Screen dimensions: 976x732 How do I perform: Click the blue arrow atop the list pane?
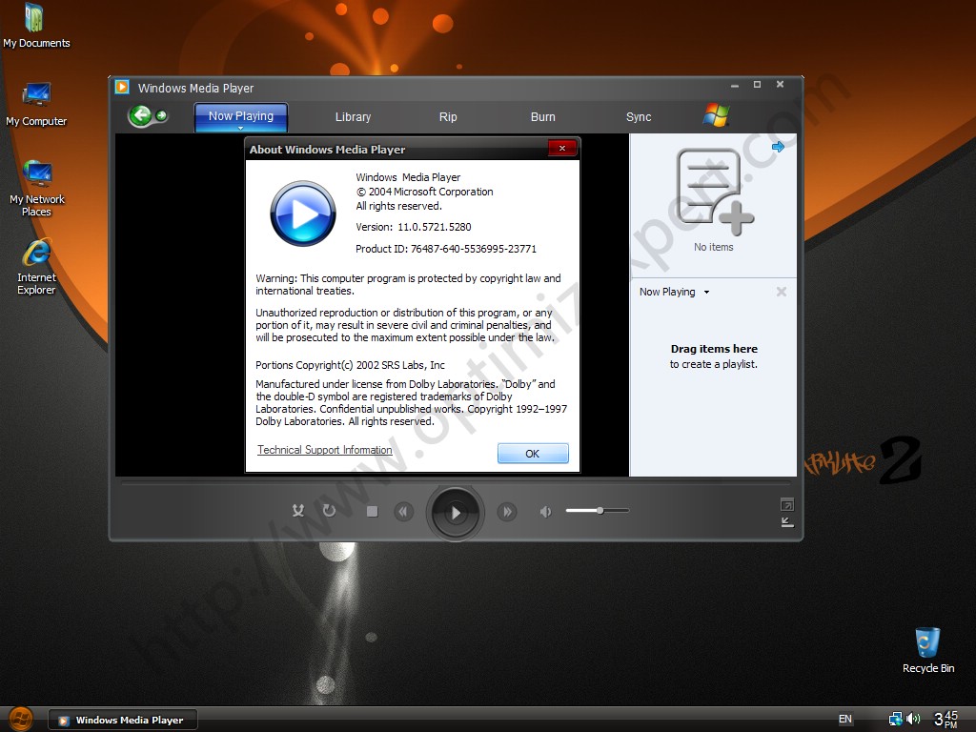click(x=778, y=147)
